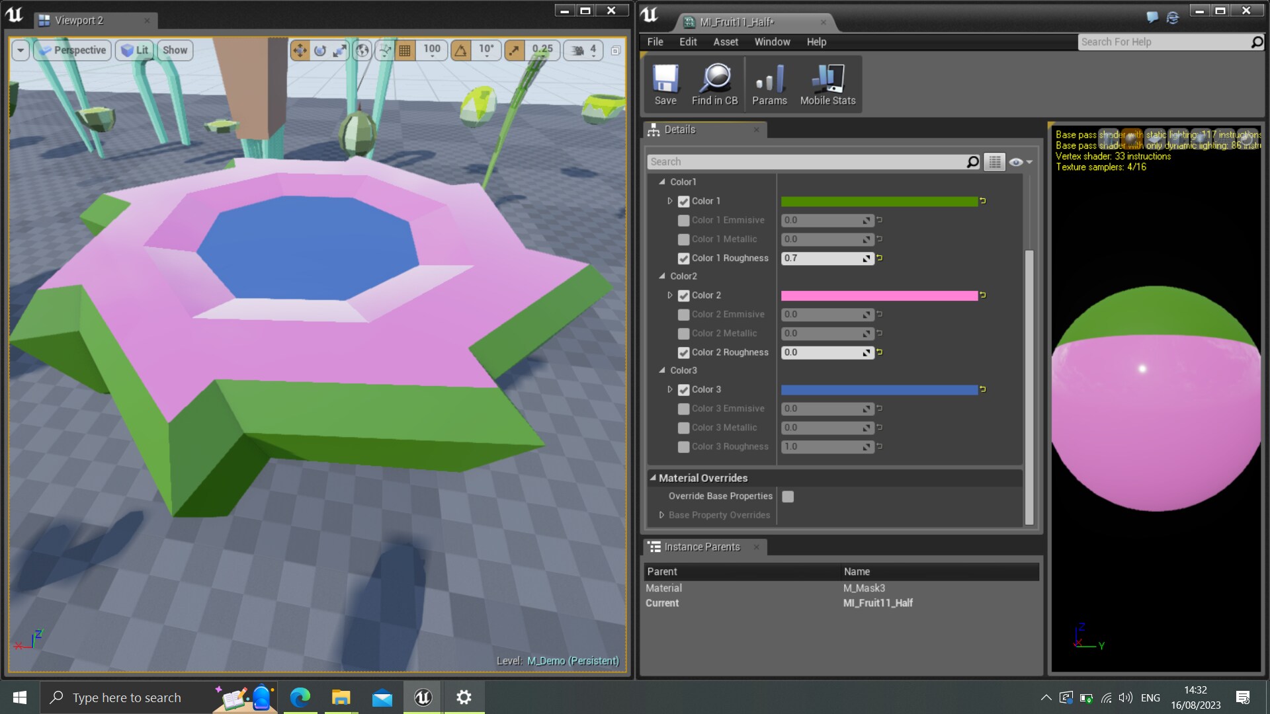Enable Override Base Properties checkbox
Image resolution: width=1270 pixels, height=714 pixels.
(x=788, y=496)
